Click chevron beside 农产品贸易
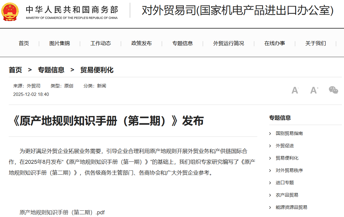Image resolution: width=344 pixels, height=217 pixels. [x=270, y=195]
